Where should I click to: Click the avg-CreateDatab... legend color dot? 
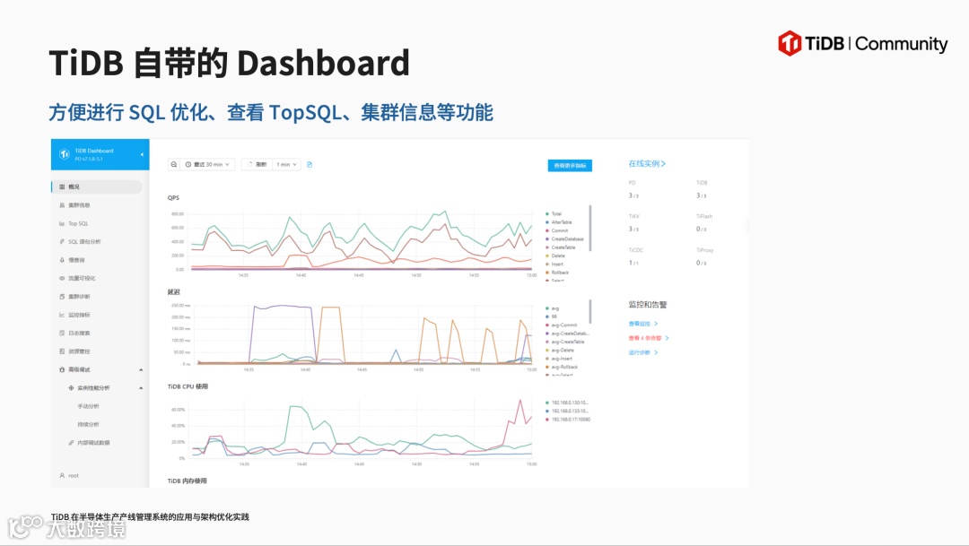547,334
